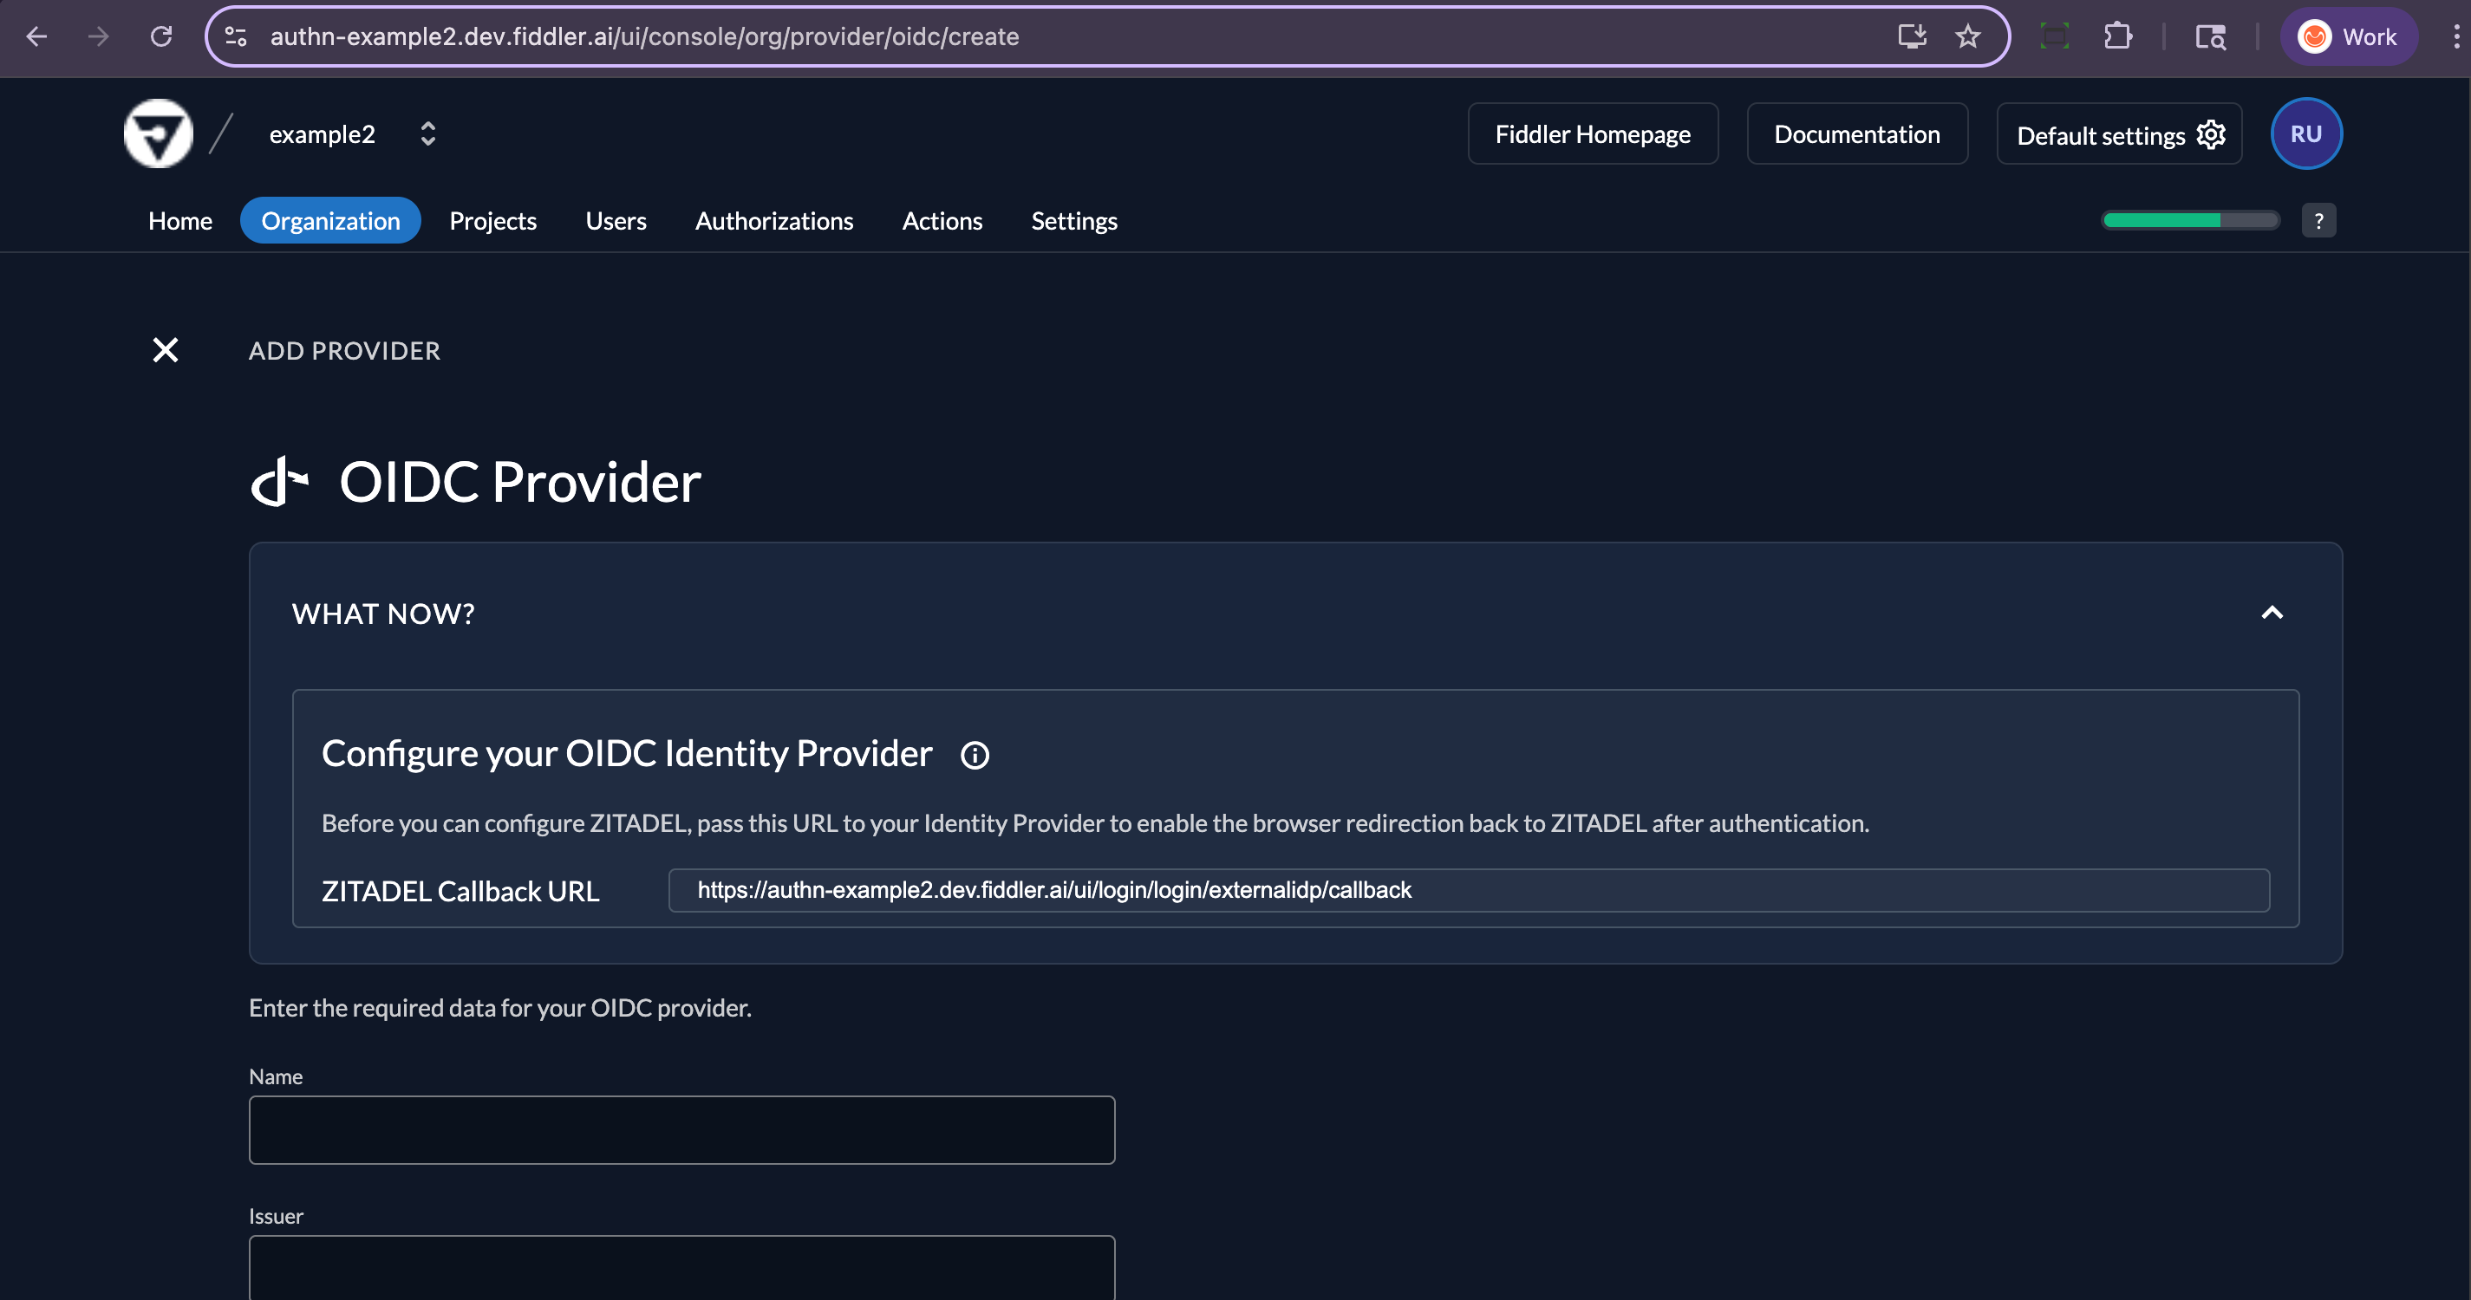Open the organization switcher next to example2

click(x=427, y=133)
